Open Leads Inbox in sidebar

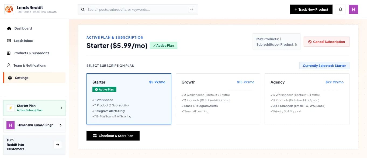click(34, 41)
